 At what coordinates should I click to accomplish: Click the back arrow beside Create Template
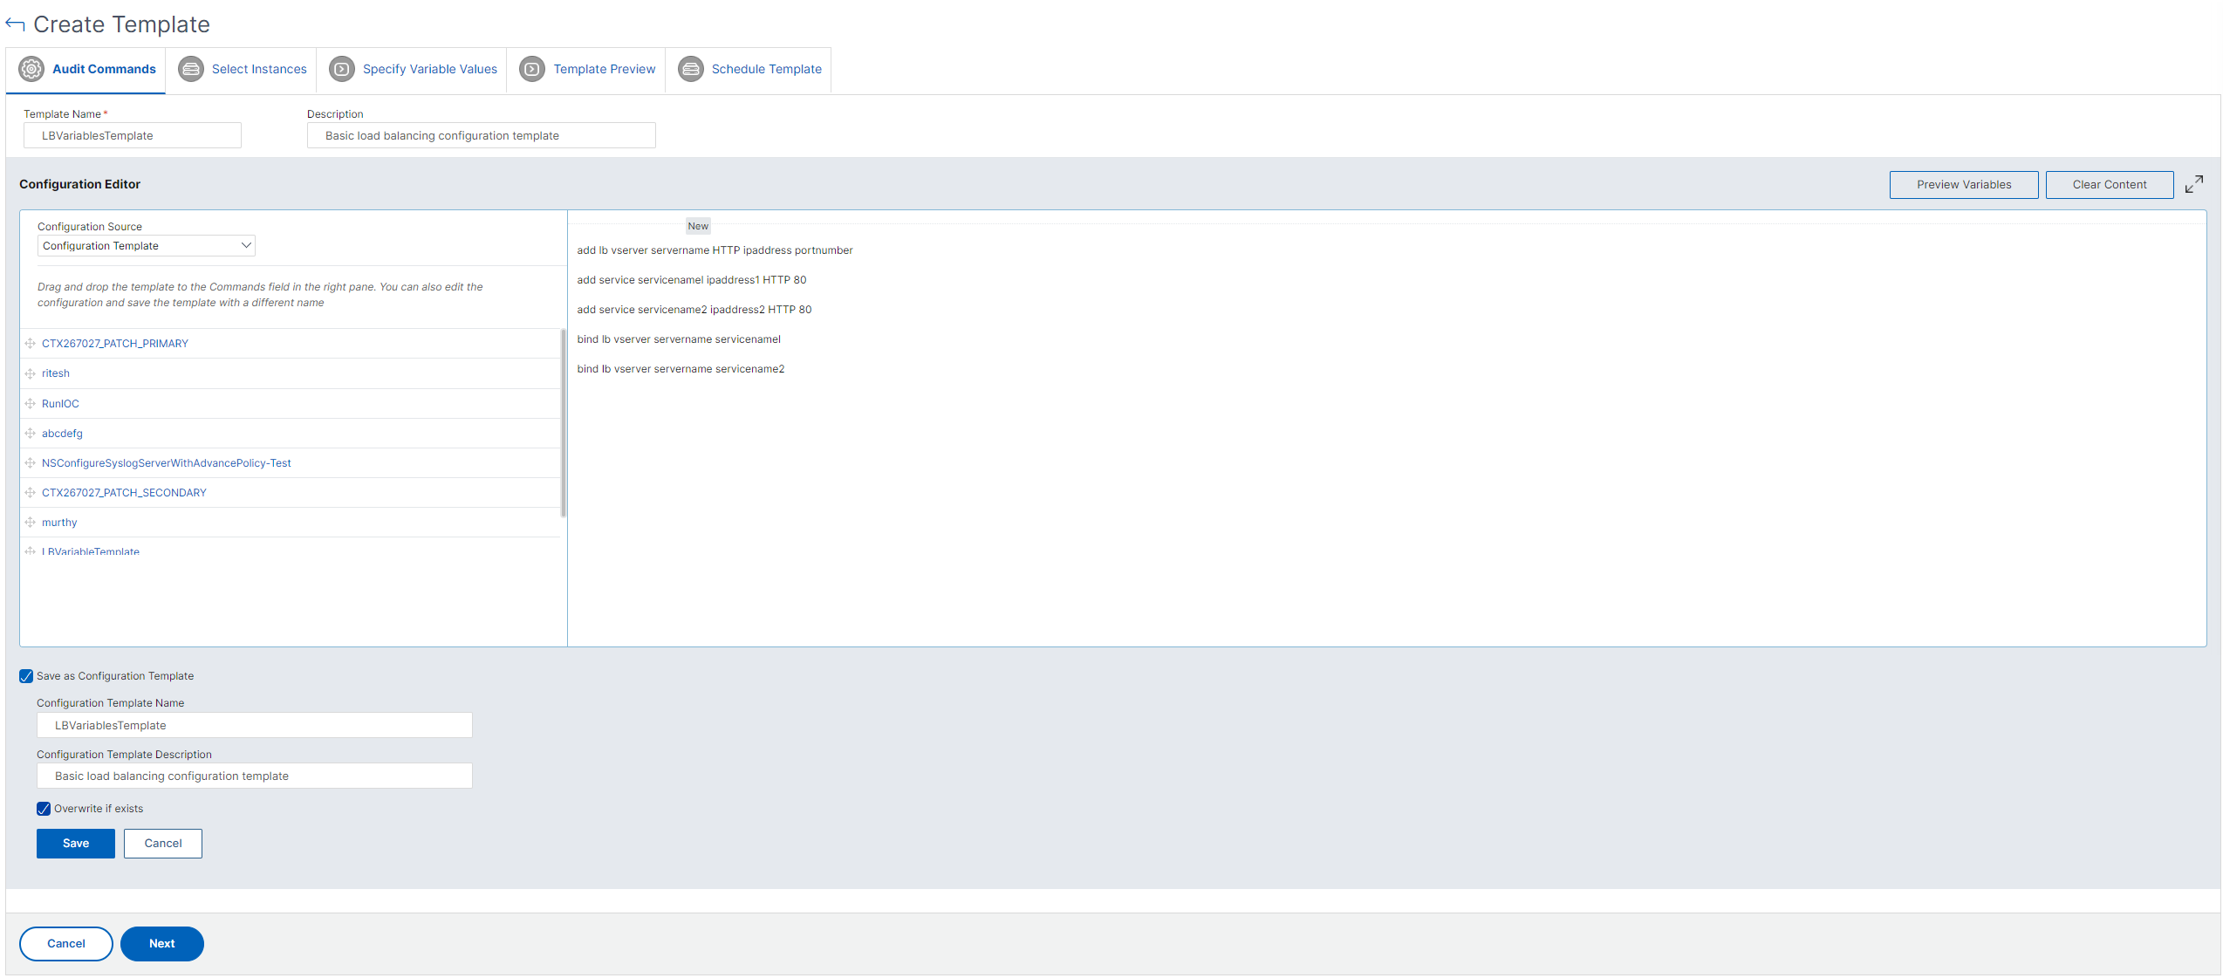point(15,24)
